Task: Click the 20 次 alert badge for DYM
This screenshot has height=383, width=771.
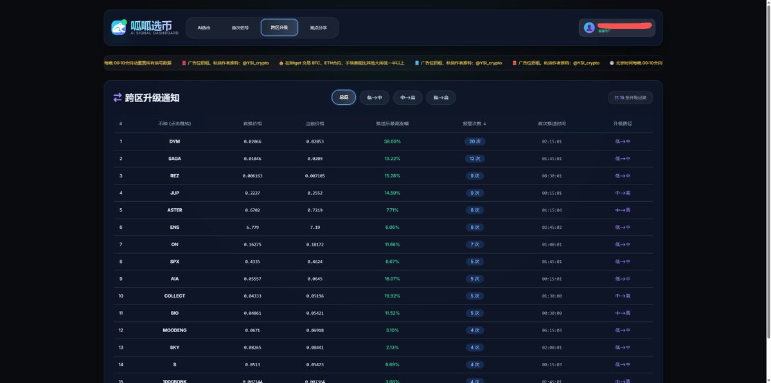Action: pyautogui.click(x=475, y=141)
